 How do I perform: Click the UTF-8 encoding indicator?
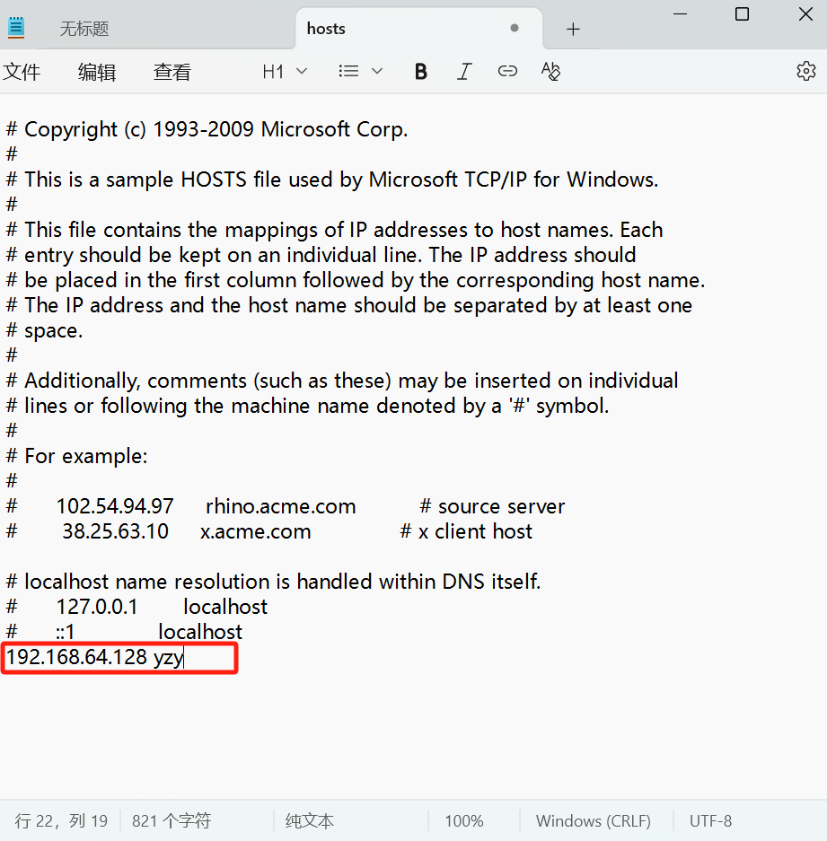(x=710, y=820)
